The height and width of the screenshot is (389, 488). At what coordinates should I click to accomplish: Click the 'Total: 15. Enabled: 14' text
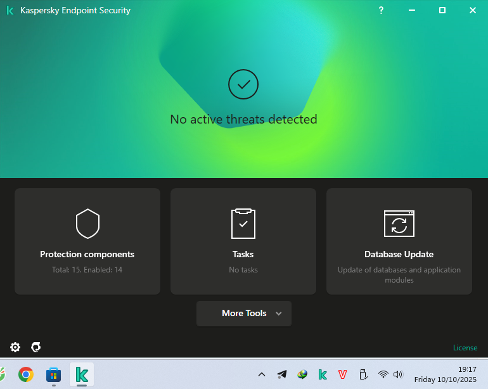click(x=87, y=270)
